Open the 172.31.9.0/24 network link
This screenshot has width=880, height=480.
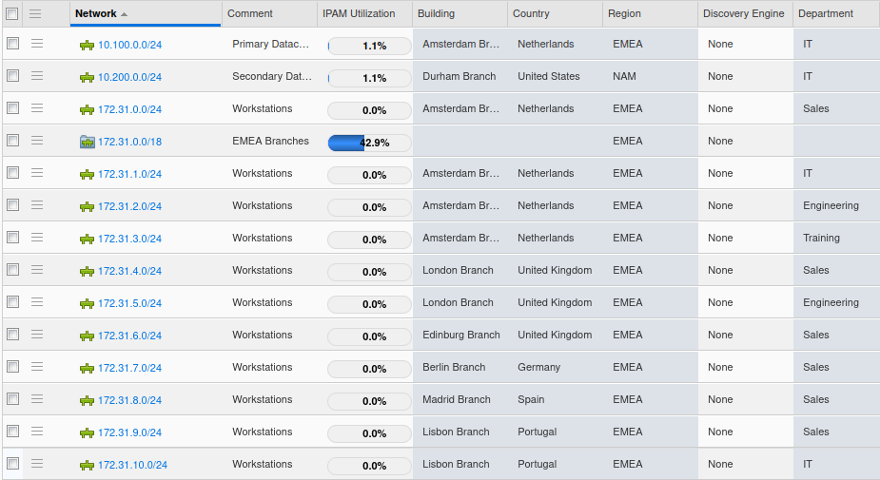point(129,432)
